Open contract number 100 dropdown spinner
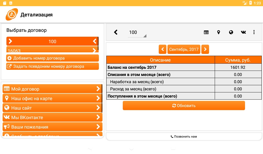The height and width of the screenshot is (154, 263). point(137,33)
